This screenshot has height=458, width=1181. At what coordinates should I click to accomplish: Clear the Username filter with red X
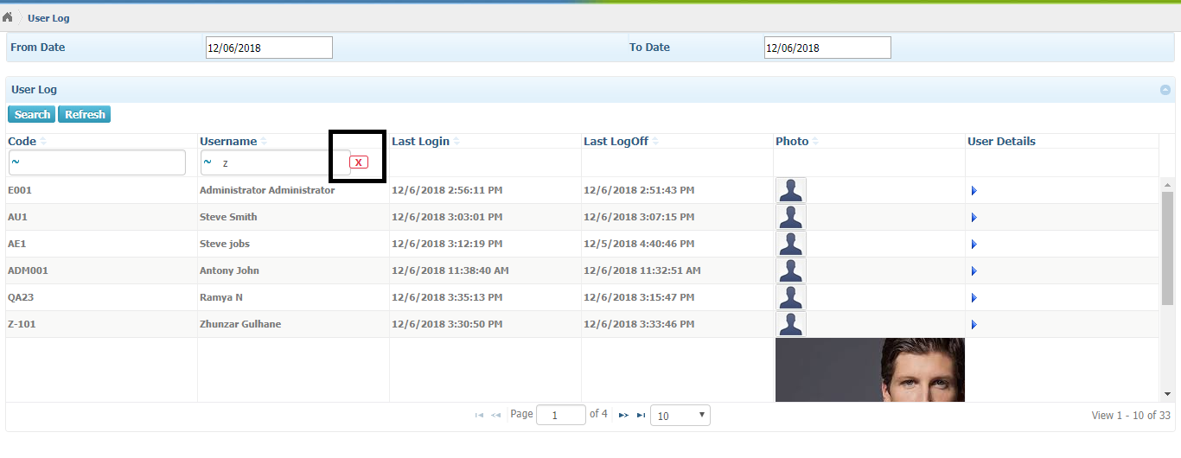pyautogui.click(x=358, y=162)
